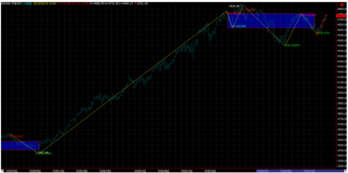Select the large blue consolidation rectangle
348x173 pixels.
(x=271, y=21)
